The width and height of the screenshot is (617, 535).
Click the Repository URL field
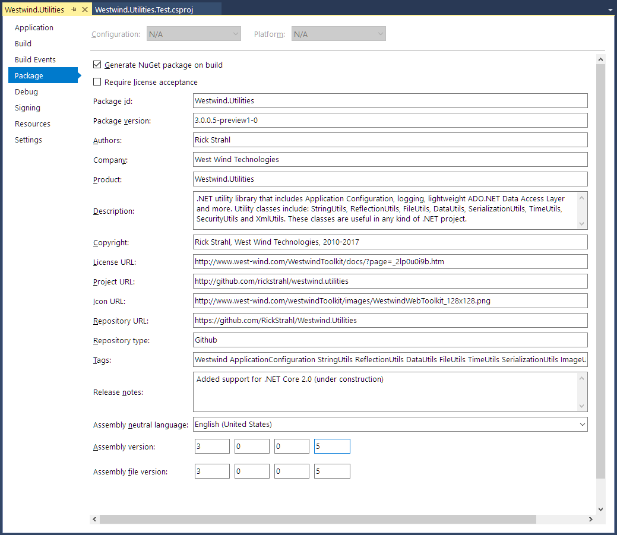coord(390,320)
